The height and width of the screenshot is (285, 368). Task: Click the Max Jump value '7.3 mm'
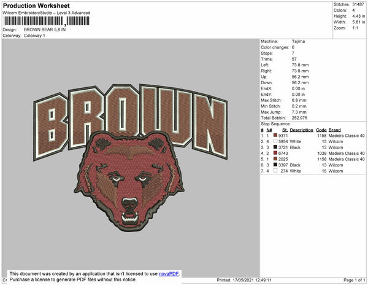(x=299, y=112)
